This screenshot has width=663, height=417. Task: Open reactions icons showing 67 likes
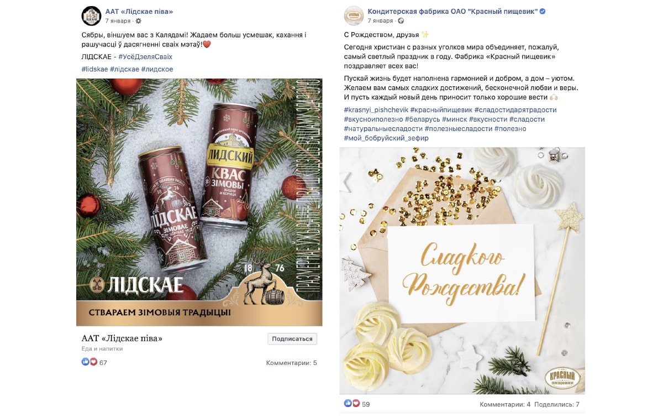(x=89, y=362)
